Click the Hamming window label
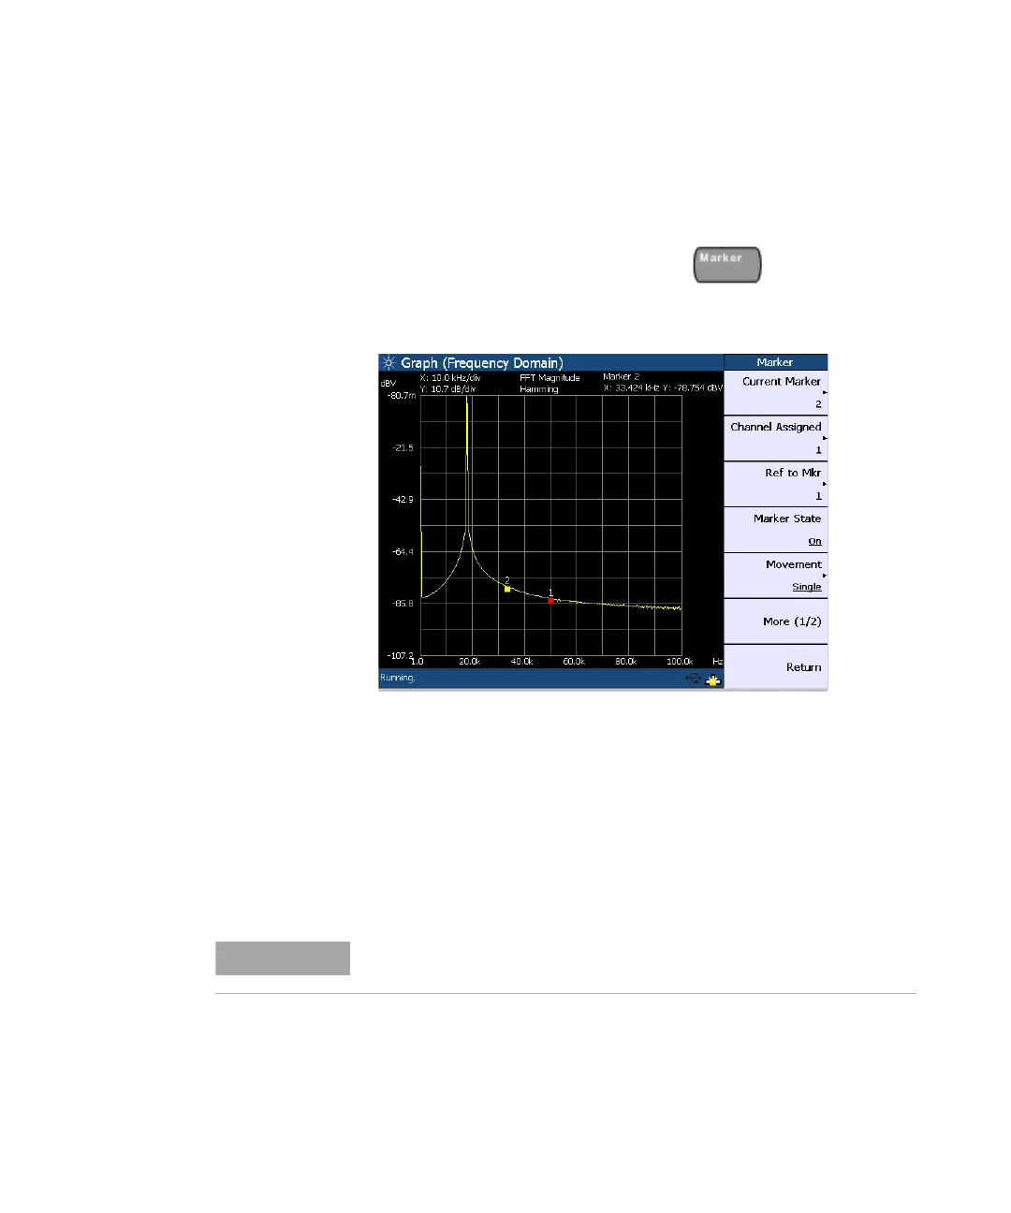The width and height of the screenshot is (1011, 1213). pyautogui.click(x=539, y=388)
